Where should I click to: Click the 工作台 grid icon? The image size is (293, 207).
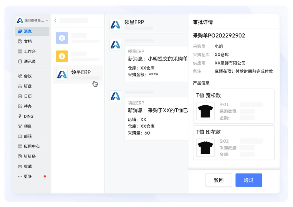click(20, 51)
